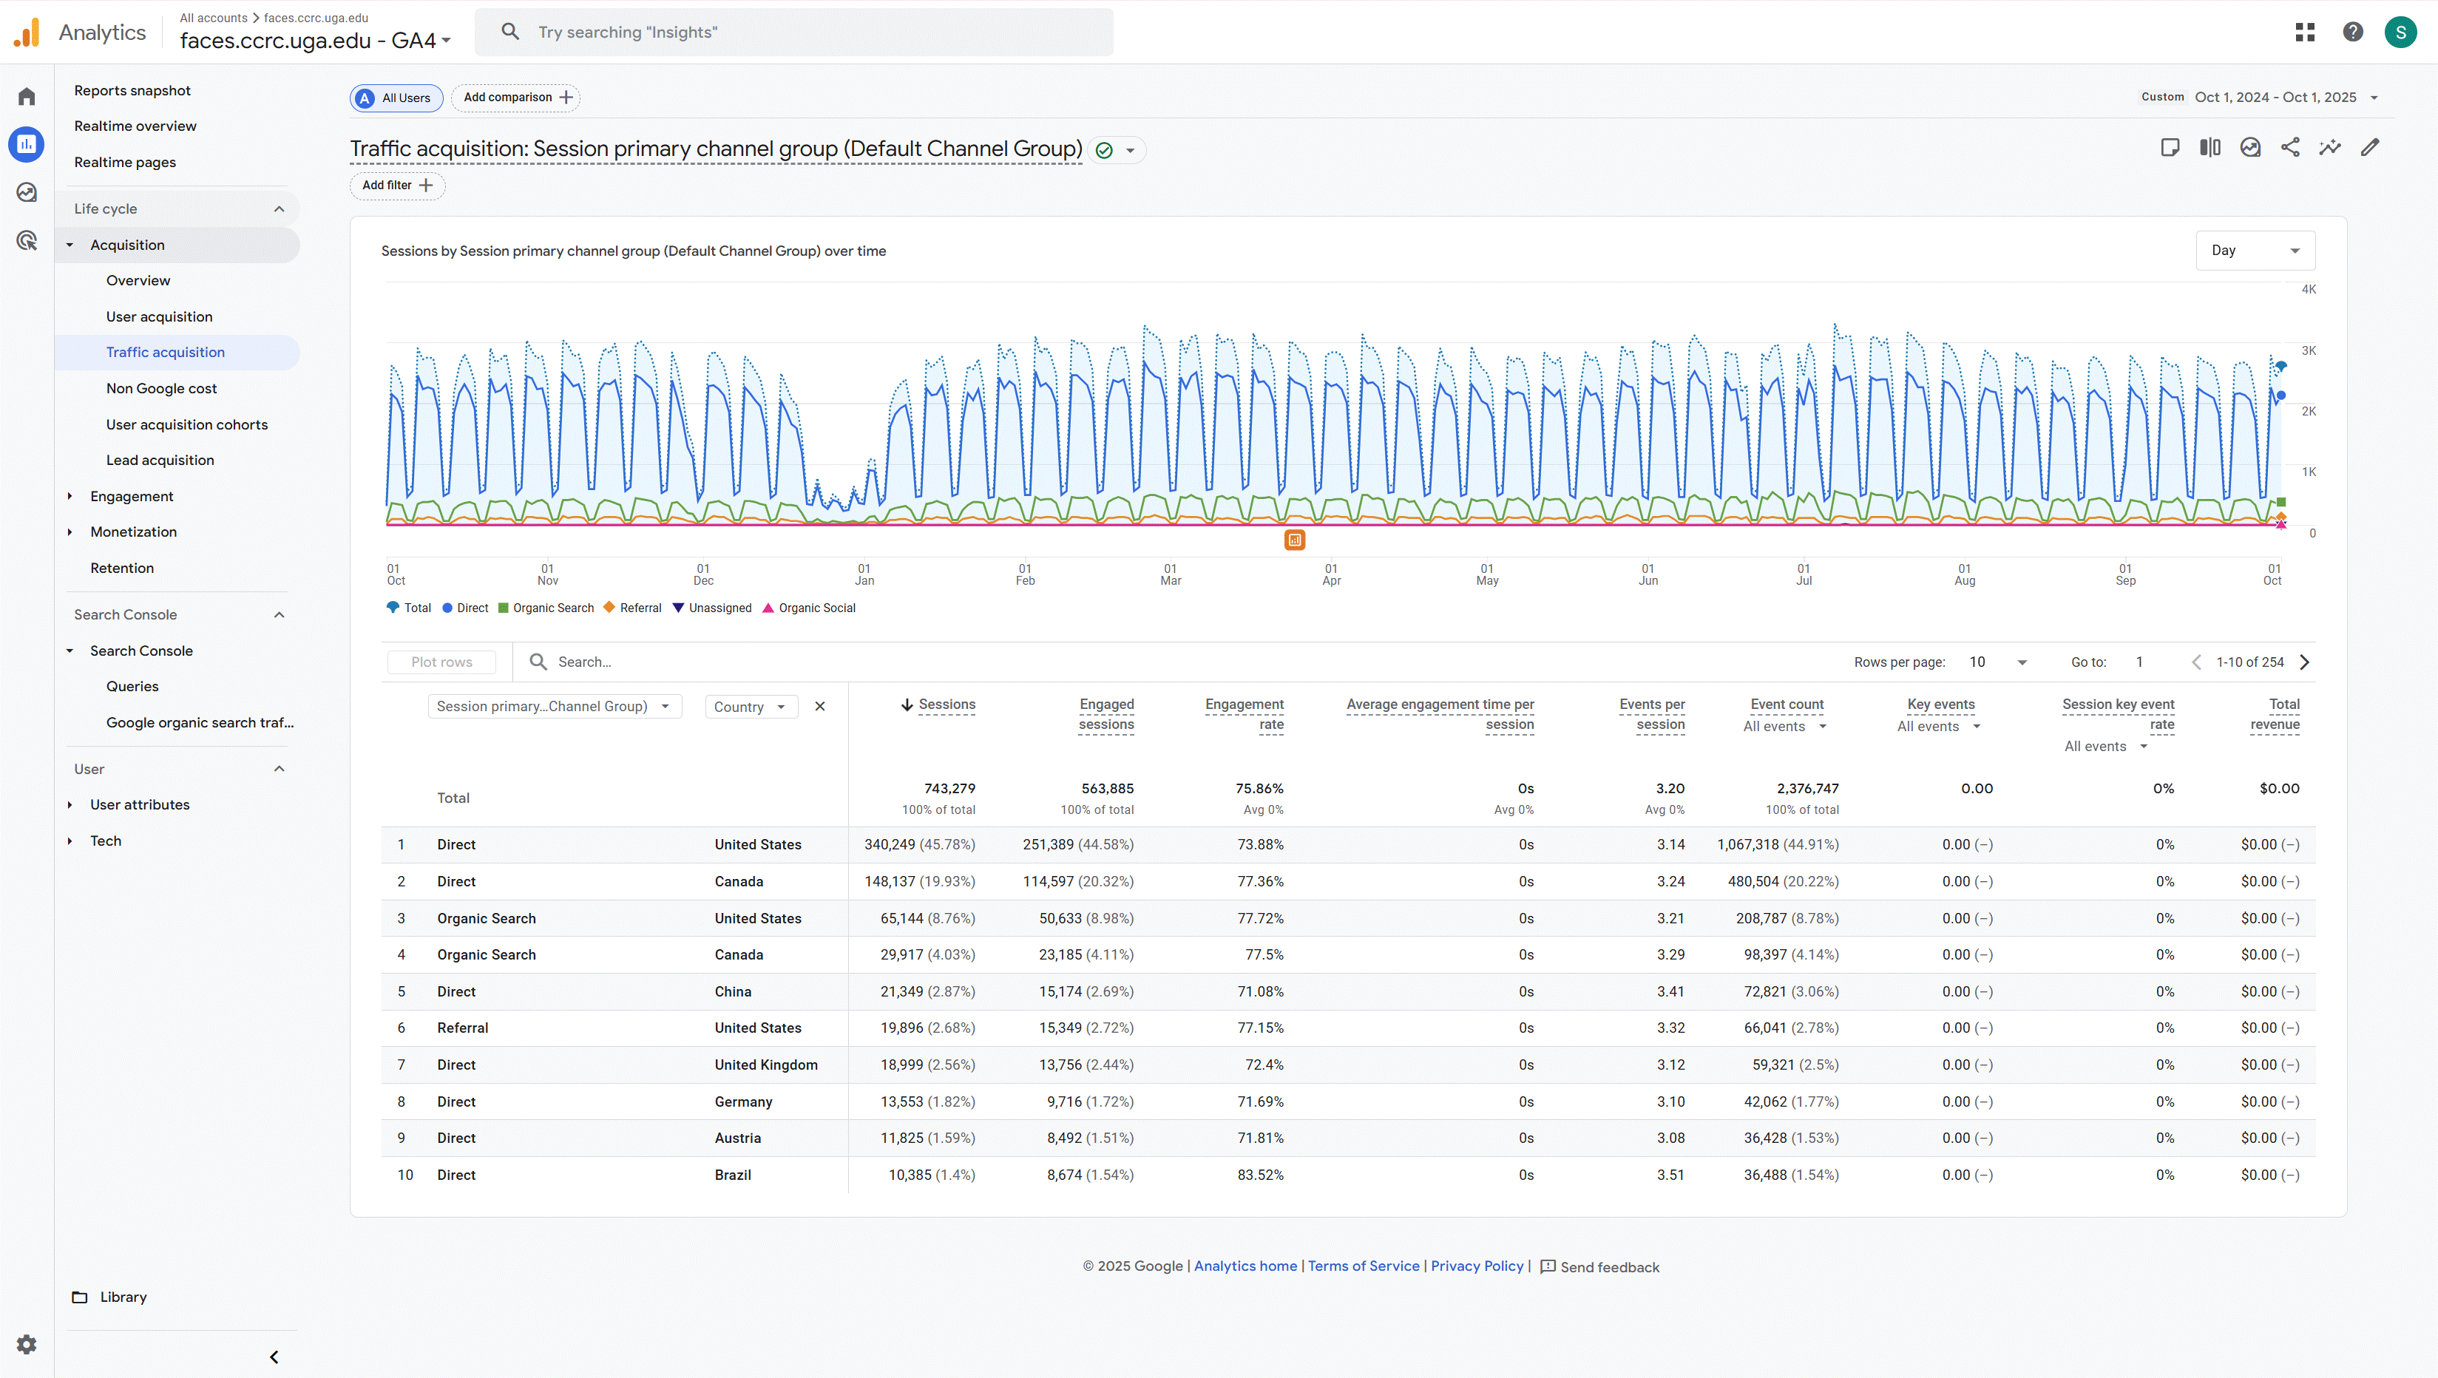Image resolution: width=2438 pixels, height=1378 pixels.
Task: Open the Privacy Policy link
Action: tap(1477, 1266)
